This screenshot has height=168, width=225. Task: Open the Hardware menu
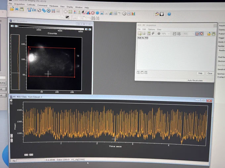pyautogui.click(x=54, y=6)
